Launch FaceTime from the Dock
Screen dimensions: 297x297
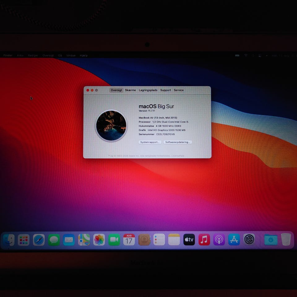[114, 240]
